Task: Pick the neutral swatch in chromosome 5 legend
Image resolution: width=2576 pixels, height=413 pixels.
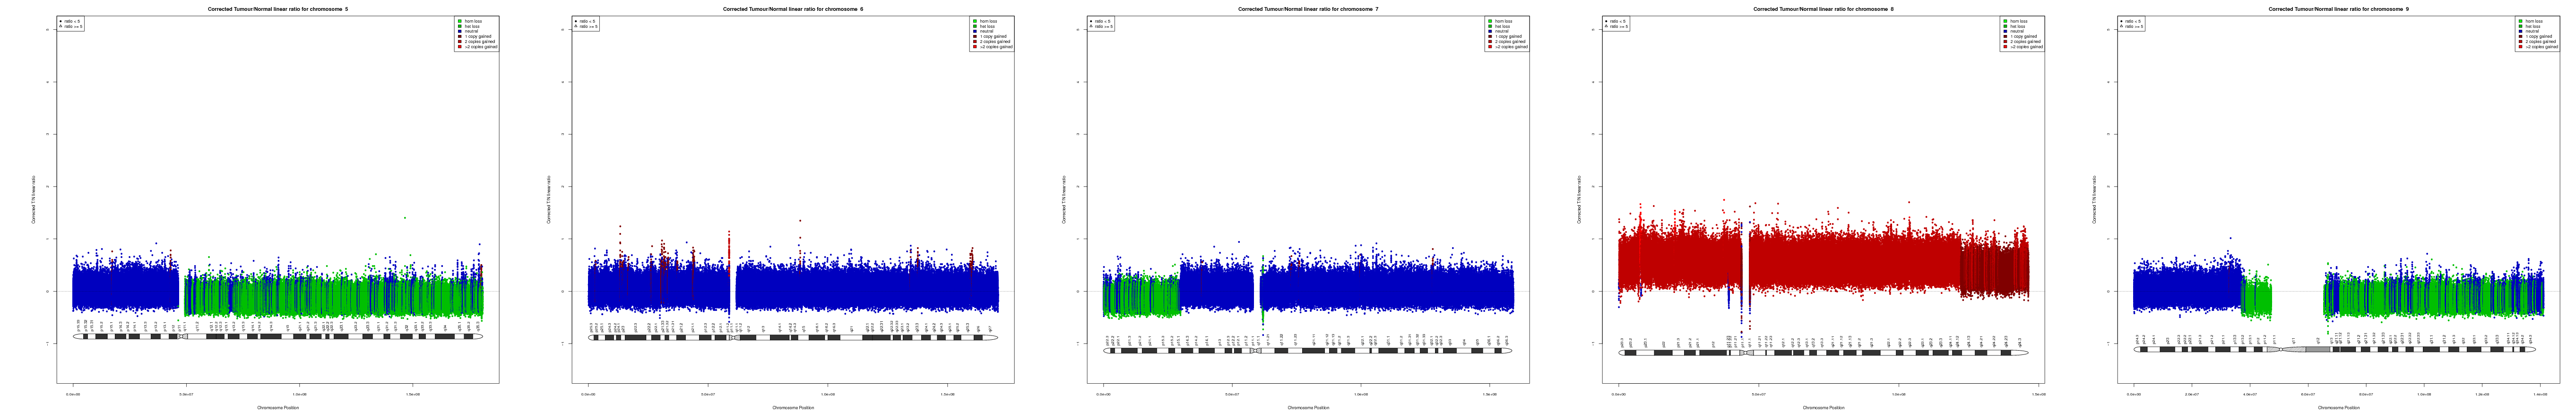Action: coord(460,31)
